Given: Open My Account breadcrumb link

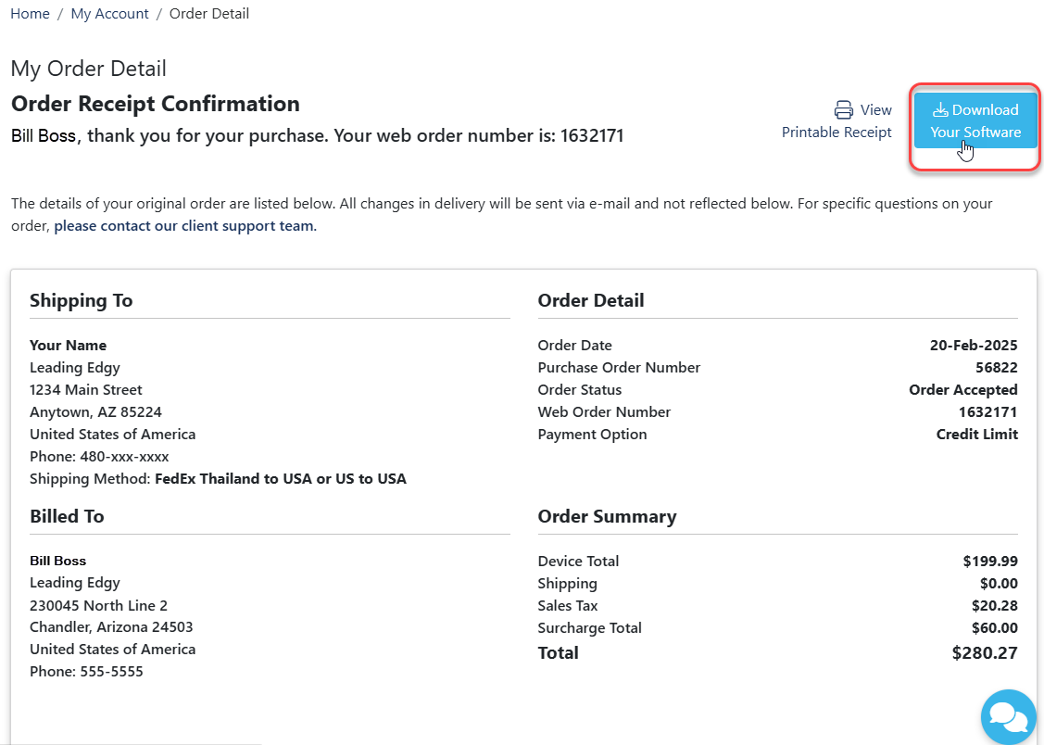Looking at the screenshot, I should point(109,14).
